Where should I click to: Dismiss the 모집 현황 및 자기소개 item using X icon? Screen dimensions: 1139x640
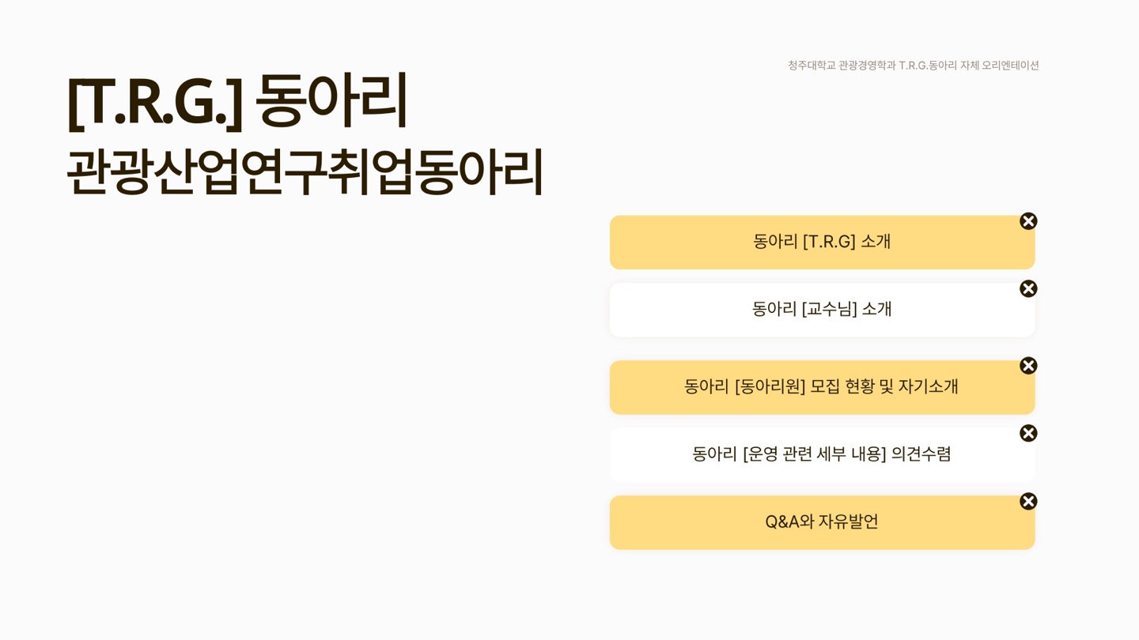click(x=1028, y=366)
